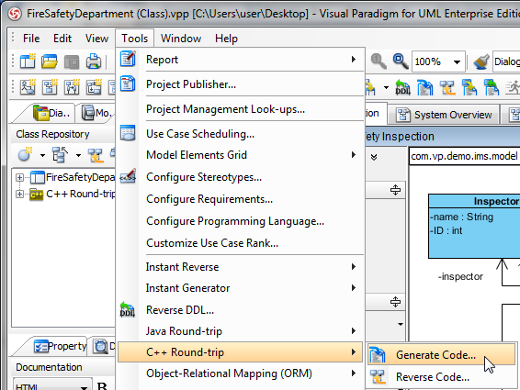Switch to the System Overview tab
This screenshot has height=390, width=520.
(444, 115)
